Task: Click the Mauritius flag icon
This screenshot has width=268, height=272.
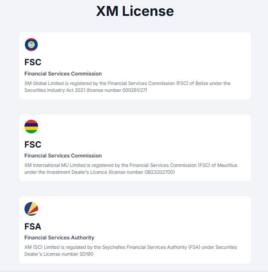Action: coord(31,127)
